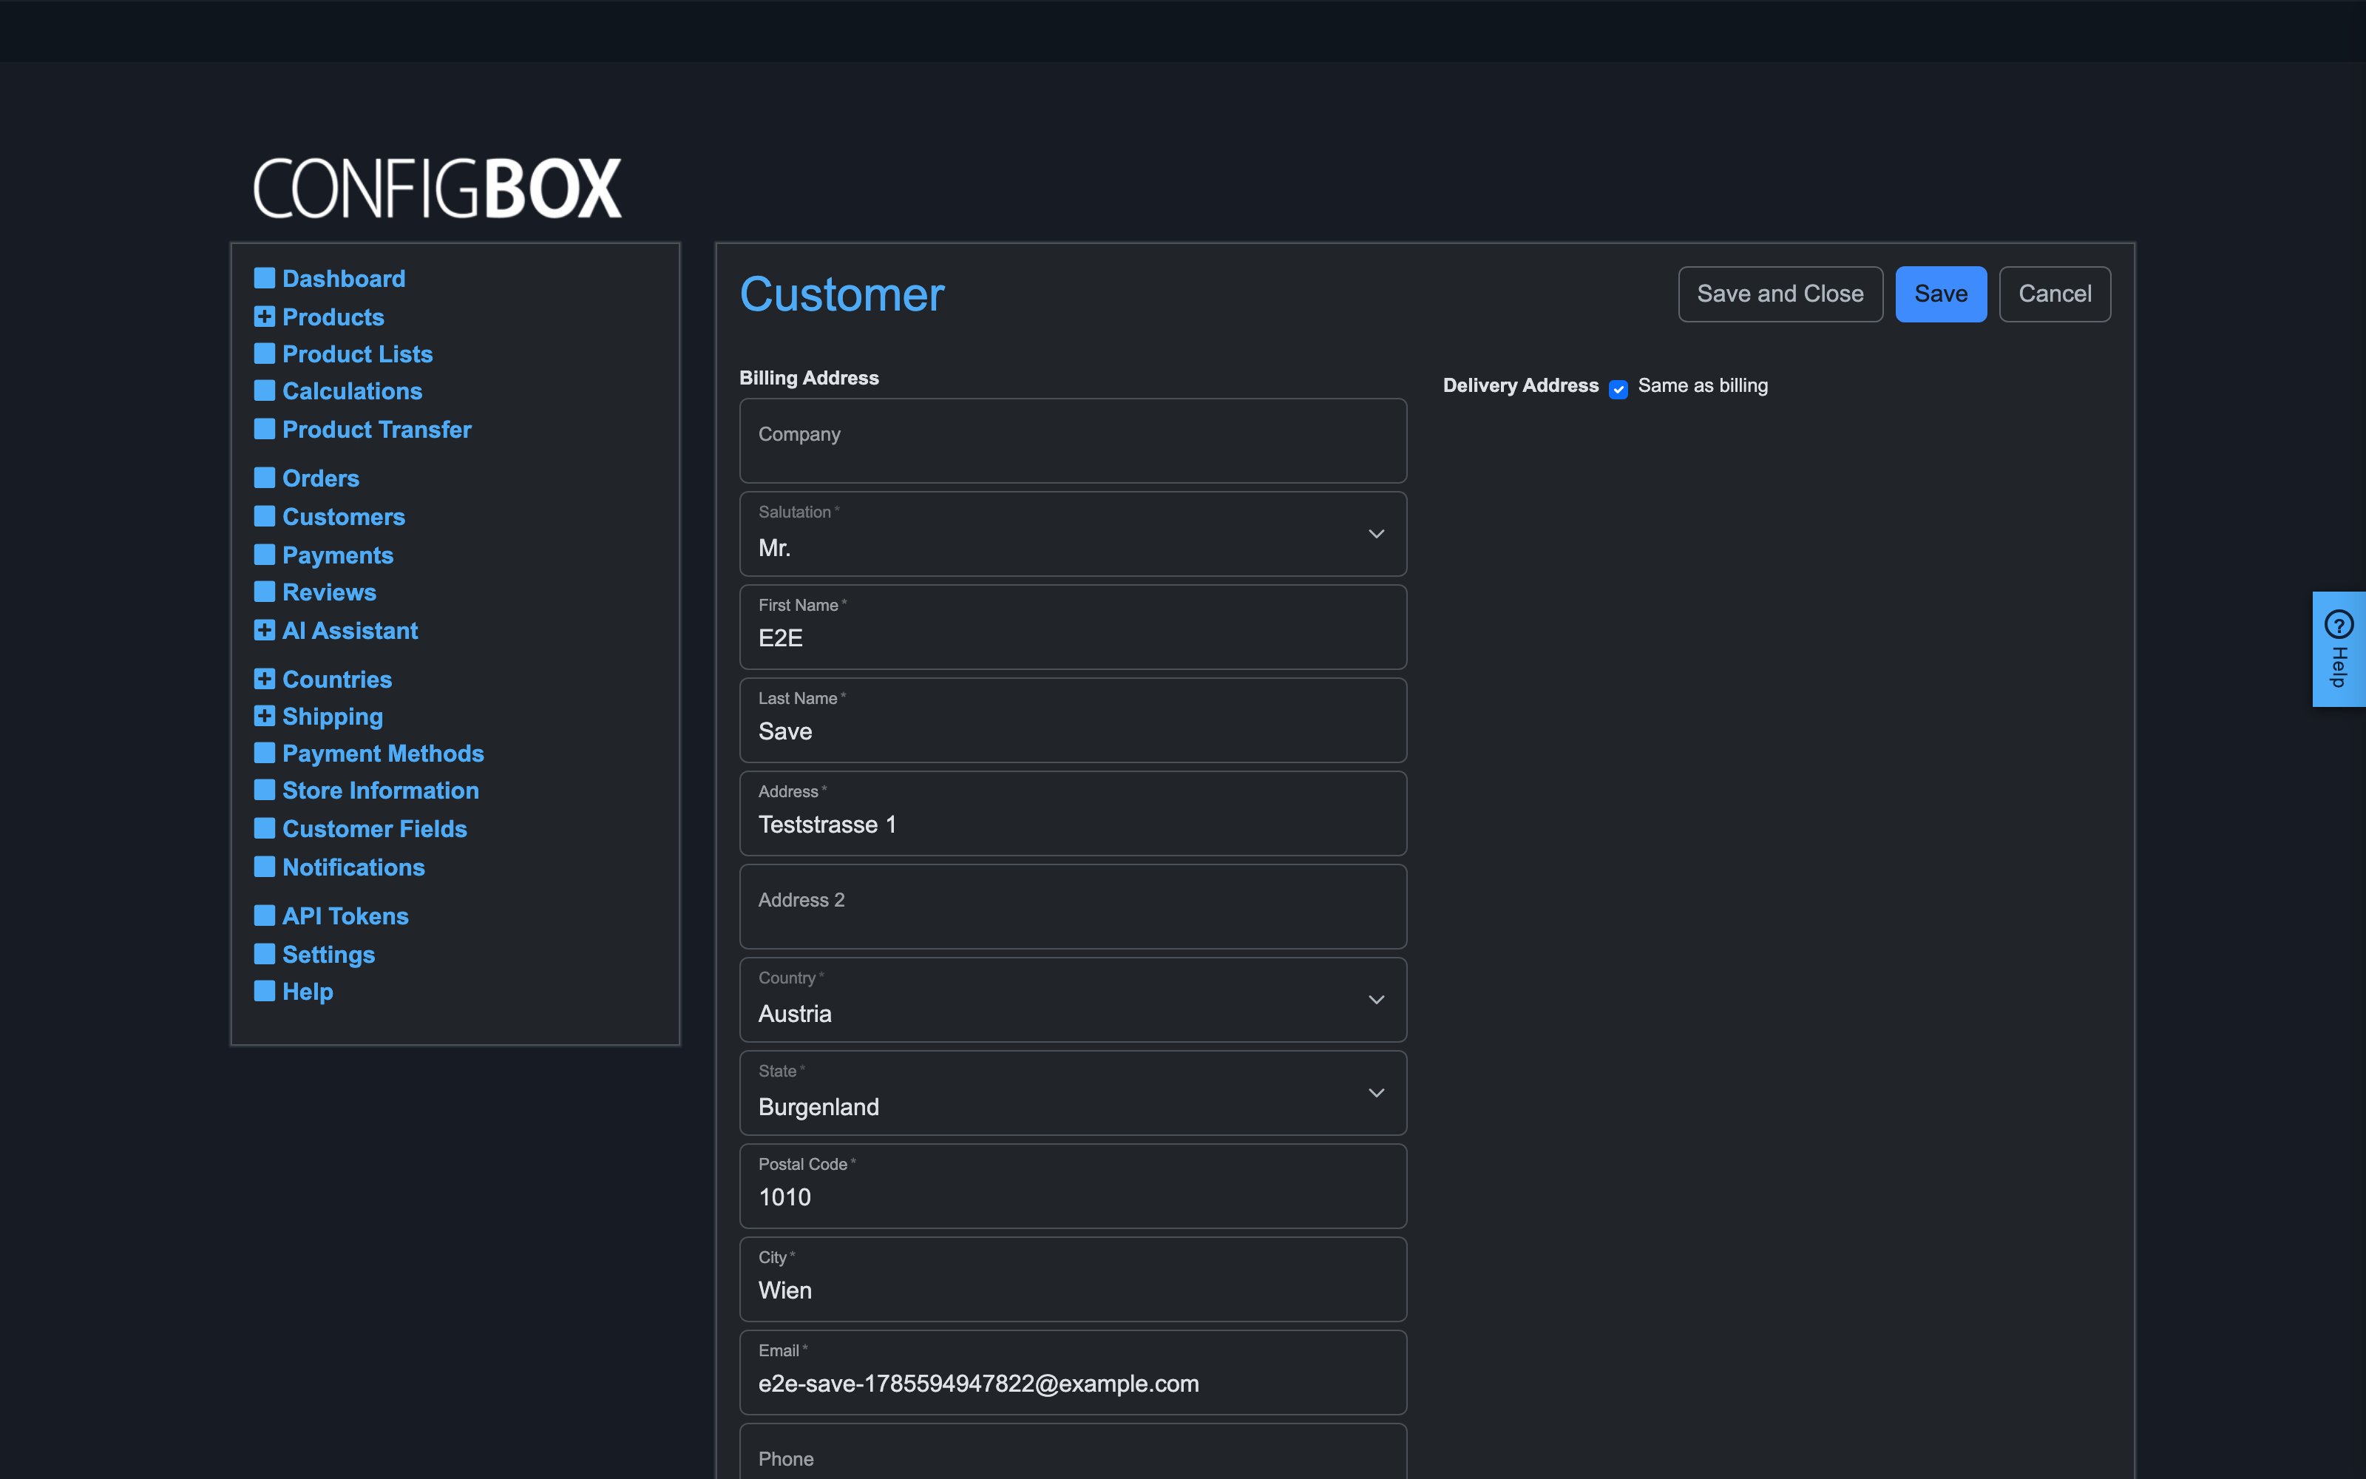Open the Settings menu item

pos(328,955)
